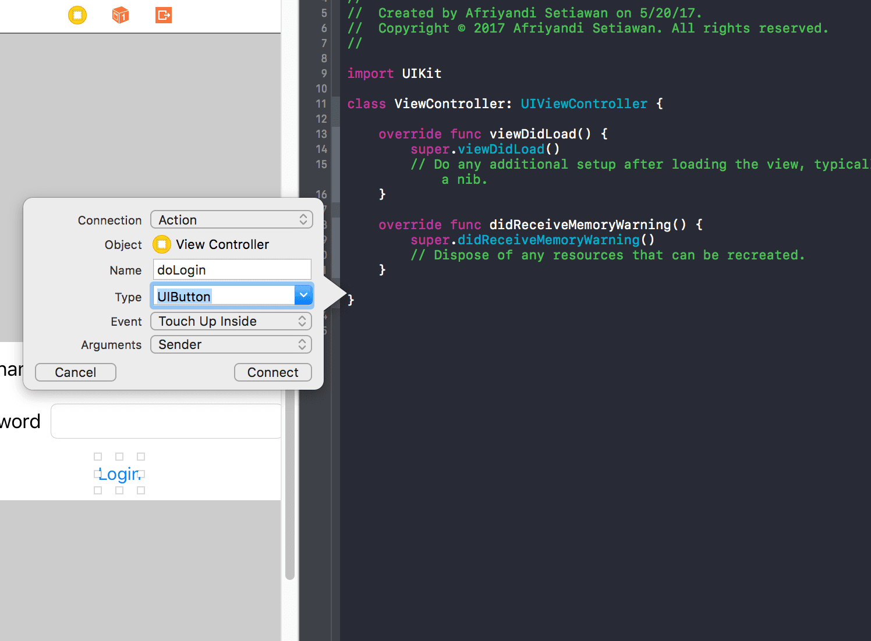Image resolution: width=871 pixels, height=641 pixels.
Task: Open the Event dropdown showing Touch Up Inside
Action: 231,321
